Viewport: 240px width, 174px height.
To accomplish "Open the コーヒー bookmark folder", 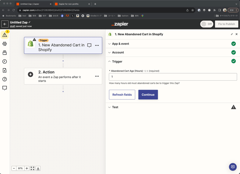I will (x=109, y=16).
